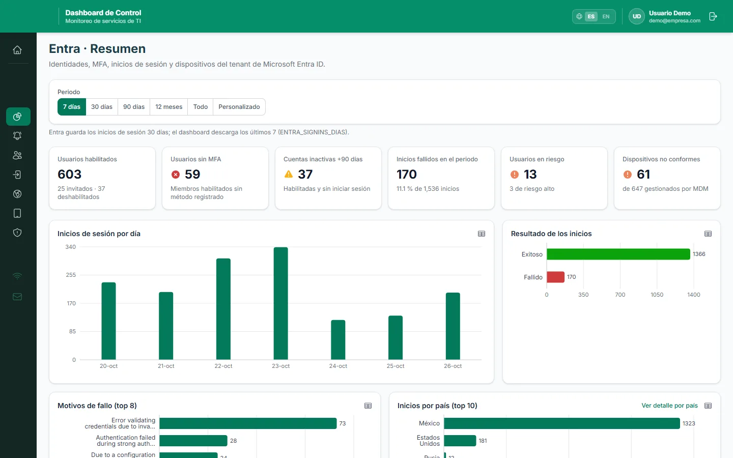Open the globe sidebar icon
This screenshot has width=733, height=458.
click(17, 194)
